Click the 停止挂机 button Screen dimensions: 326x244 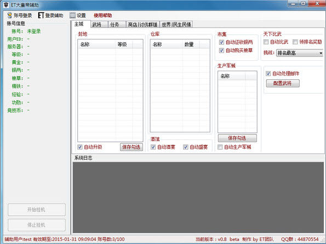[37, 225]
